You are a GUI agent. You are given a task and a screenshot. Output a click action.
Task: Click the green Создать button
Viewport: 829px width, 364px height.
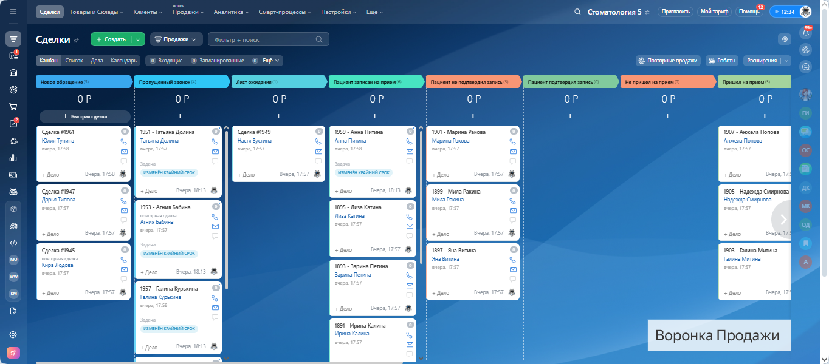tap(111, 39)
